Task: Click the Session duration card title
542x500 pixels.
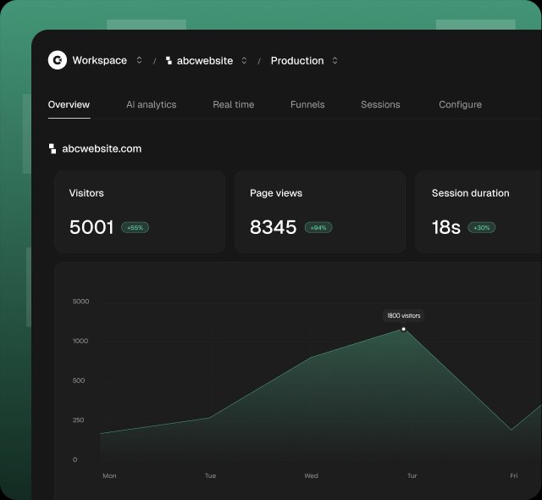Action: (471, 193)
